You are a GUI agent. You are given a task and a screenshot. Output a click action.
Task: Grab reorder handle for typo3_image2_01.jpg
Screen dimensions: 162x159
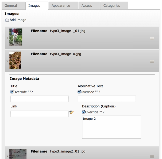[152, 157]
